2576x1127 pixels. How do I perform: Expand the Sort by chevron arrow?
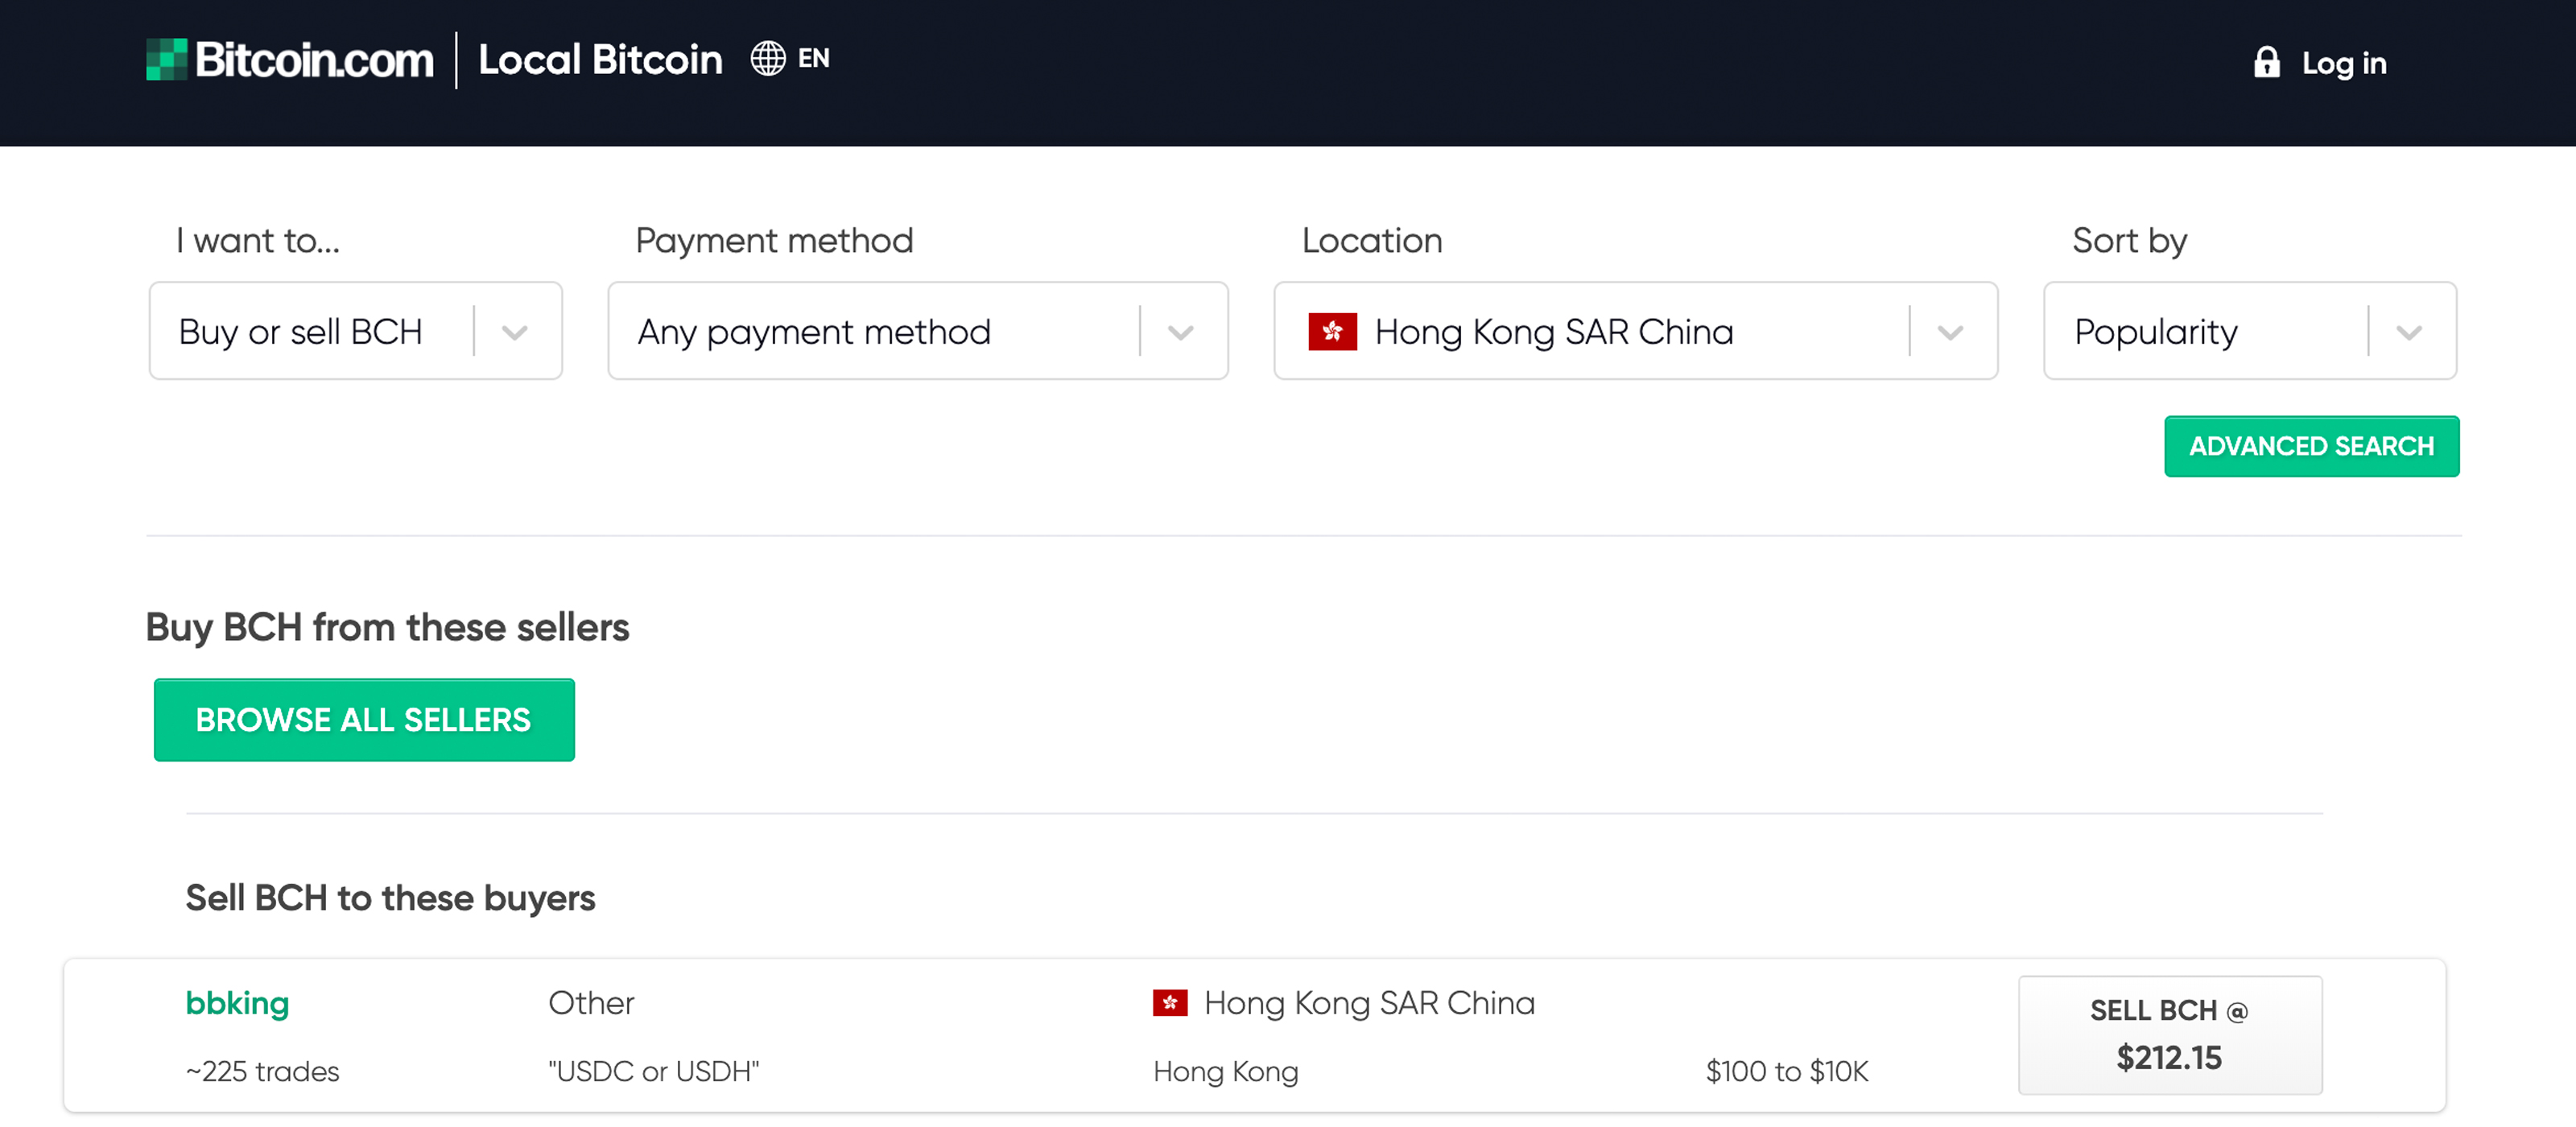point(2409,332)
